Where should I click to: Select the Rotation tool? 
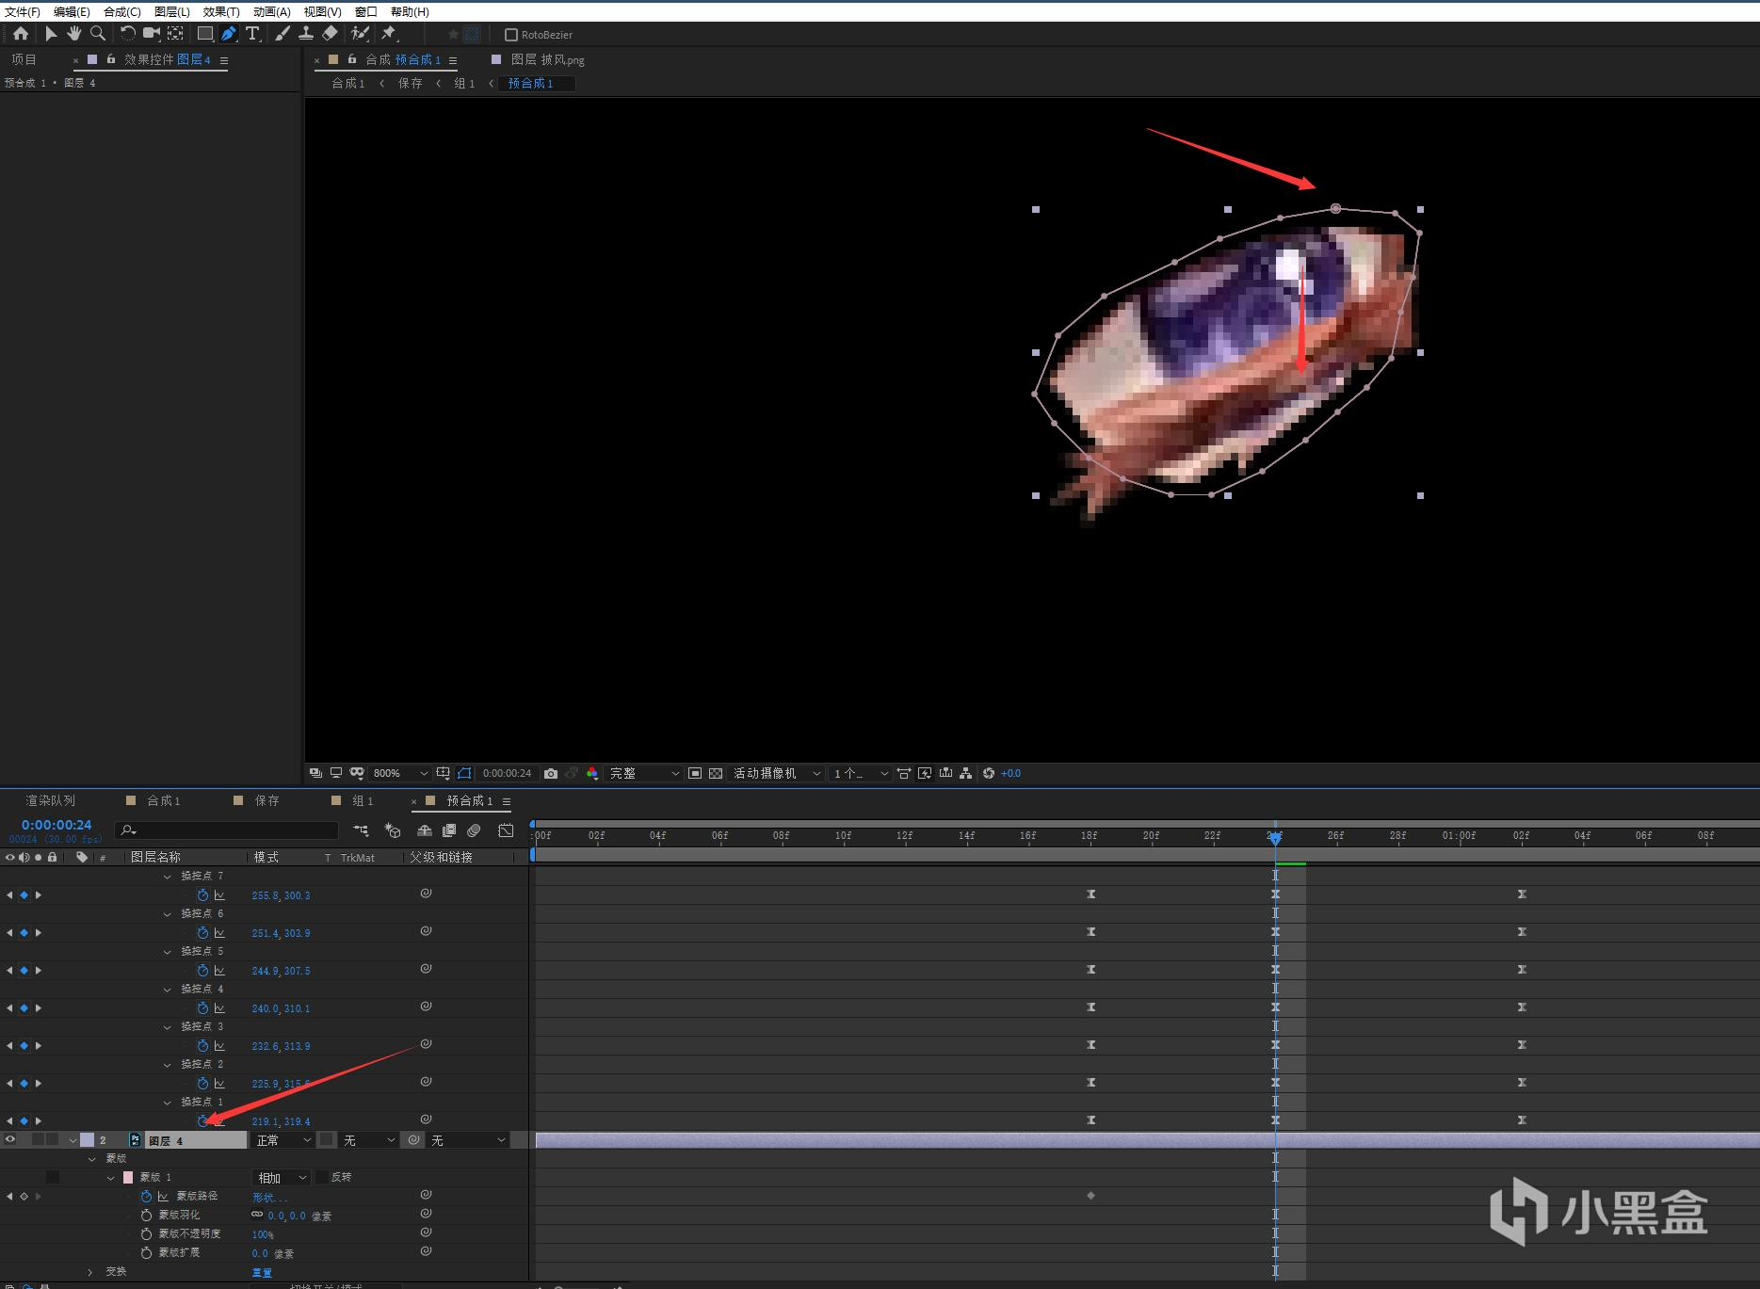click(127, 34)
